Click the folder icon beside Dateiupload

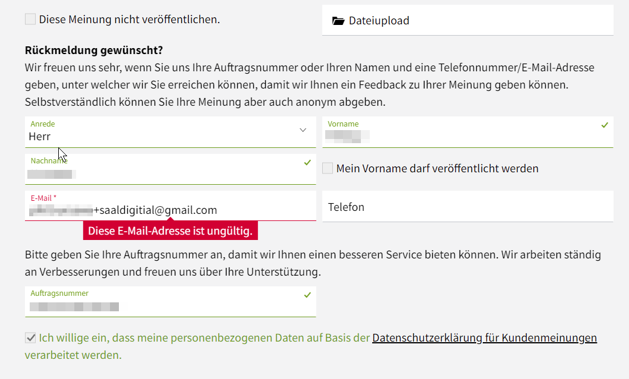[338, 21]
